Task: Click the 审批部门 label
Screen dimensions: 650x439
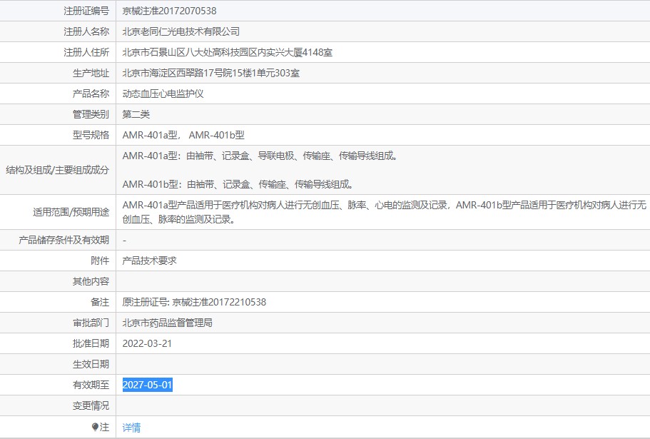Action: click(x=91, y=323)
